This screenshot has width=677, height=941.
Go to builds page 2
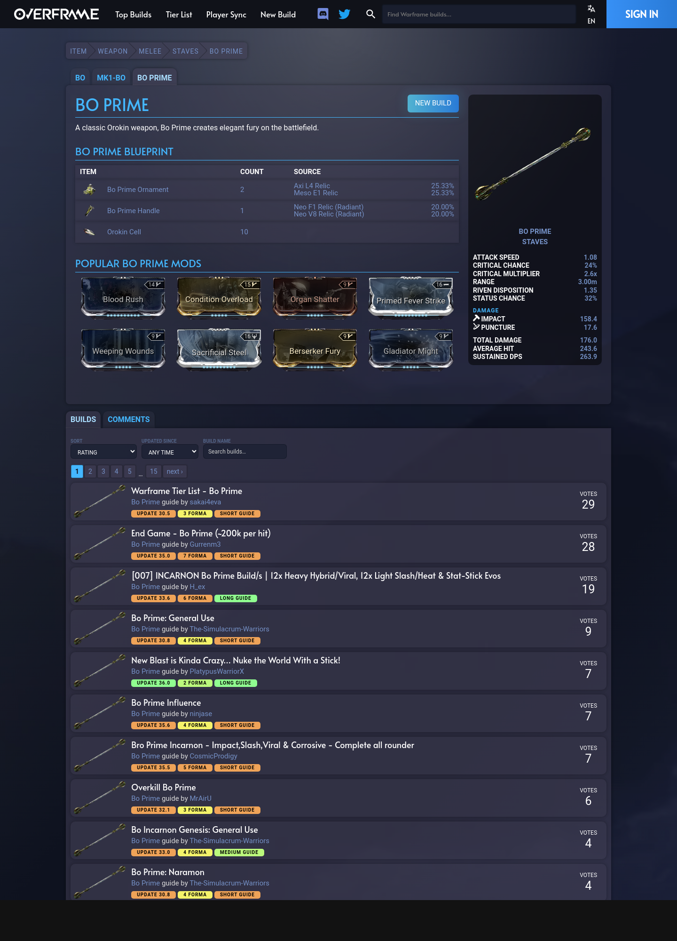click(90, 471)
